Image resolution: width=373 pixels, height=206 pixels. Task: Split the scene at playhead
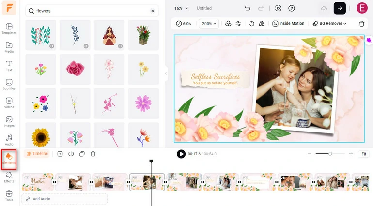71,154
